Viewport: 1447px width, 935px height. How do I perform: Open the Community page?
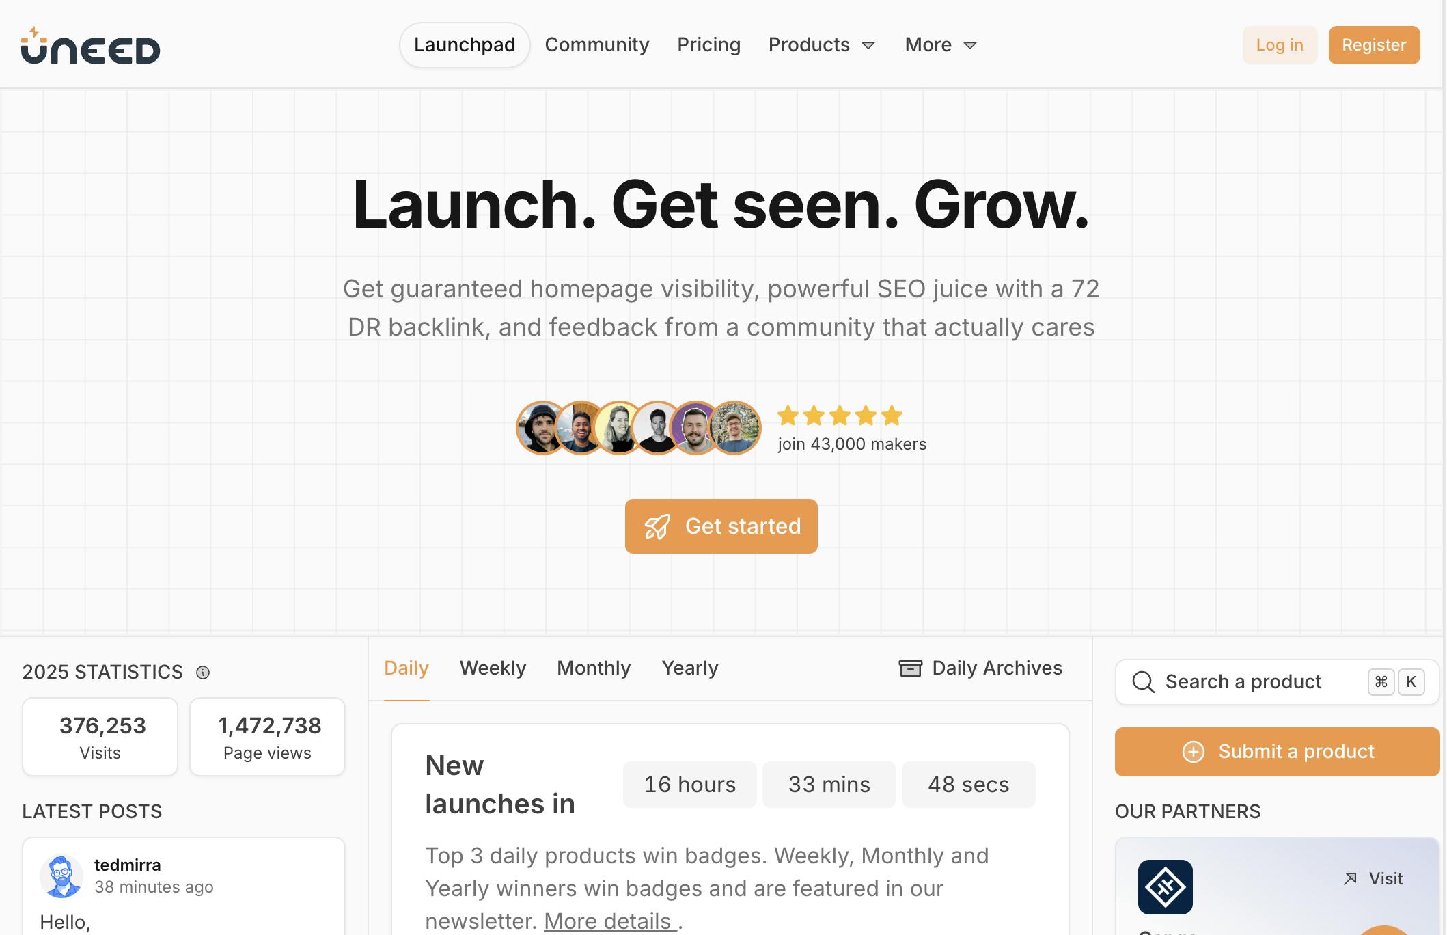tap(596, 44)
